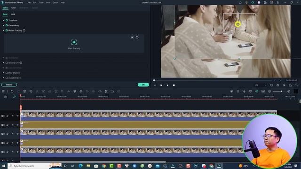
Task: Click the microphone voiceover icon
Action: tap(244, 92)
